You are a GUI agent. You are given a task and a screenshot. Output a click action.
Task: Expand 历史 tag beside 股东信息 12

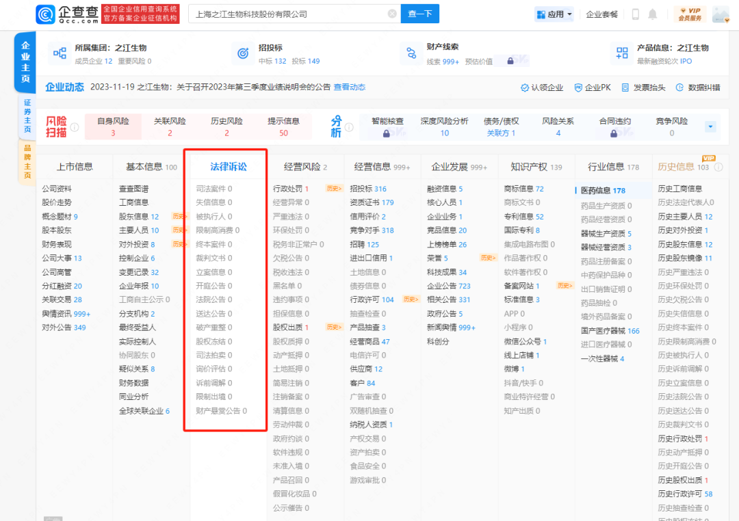tap(180, 217)
